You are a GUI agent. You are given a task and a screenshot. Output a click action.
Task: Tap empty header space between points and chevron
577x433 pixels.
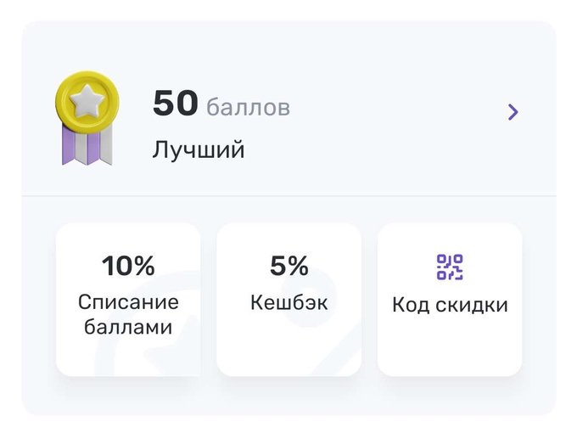pos(397,112)
